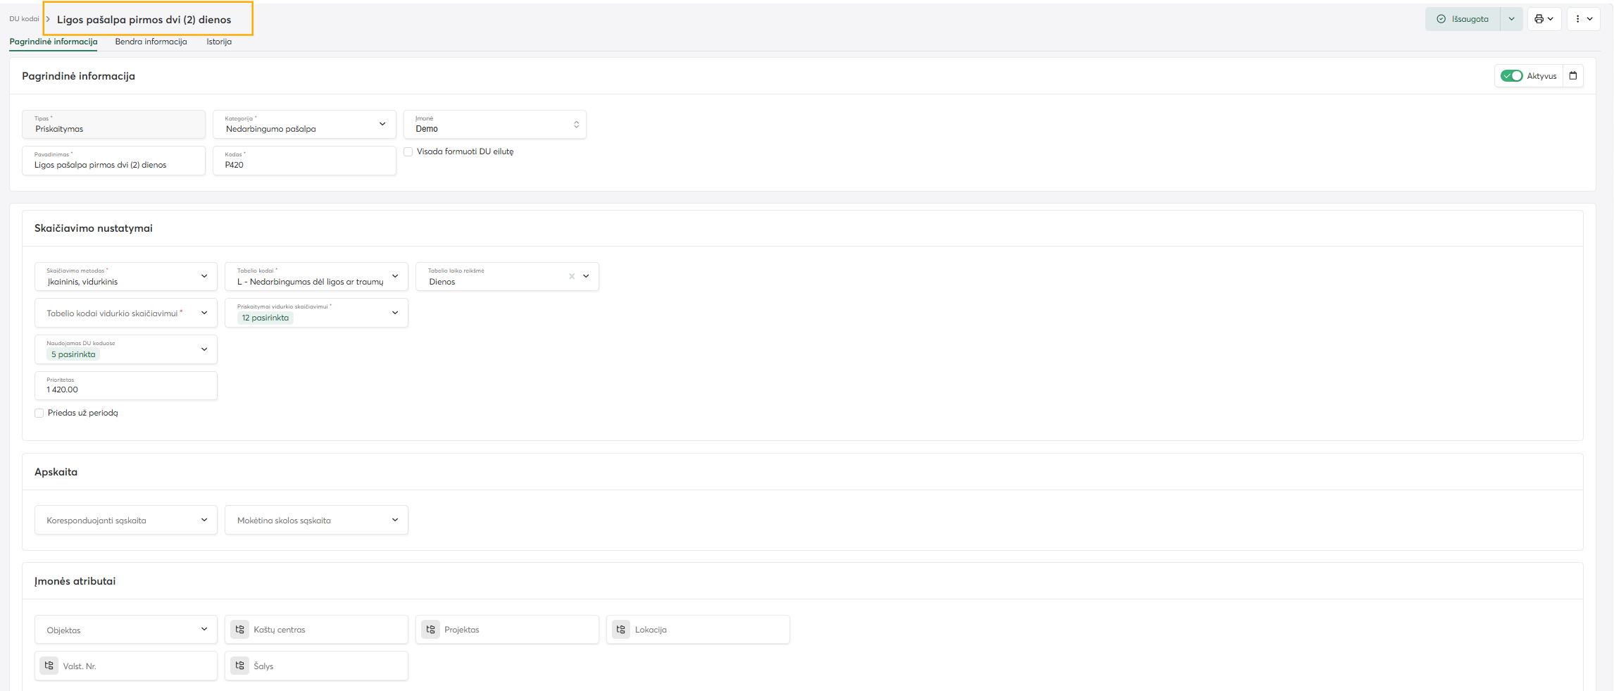Click the Tipas Priskaitymas field
The width and height of the screenshot is (1614, 691).
click(x=113, y=125)
